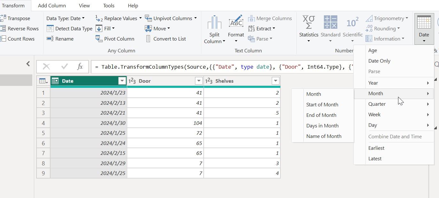Image resolution: width=439 pixels, height=198 pixels.
Task: Click the Date calendar icon
Action: click(x=424, y=22)
